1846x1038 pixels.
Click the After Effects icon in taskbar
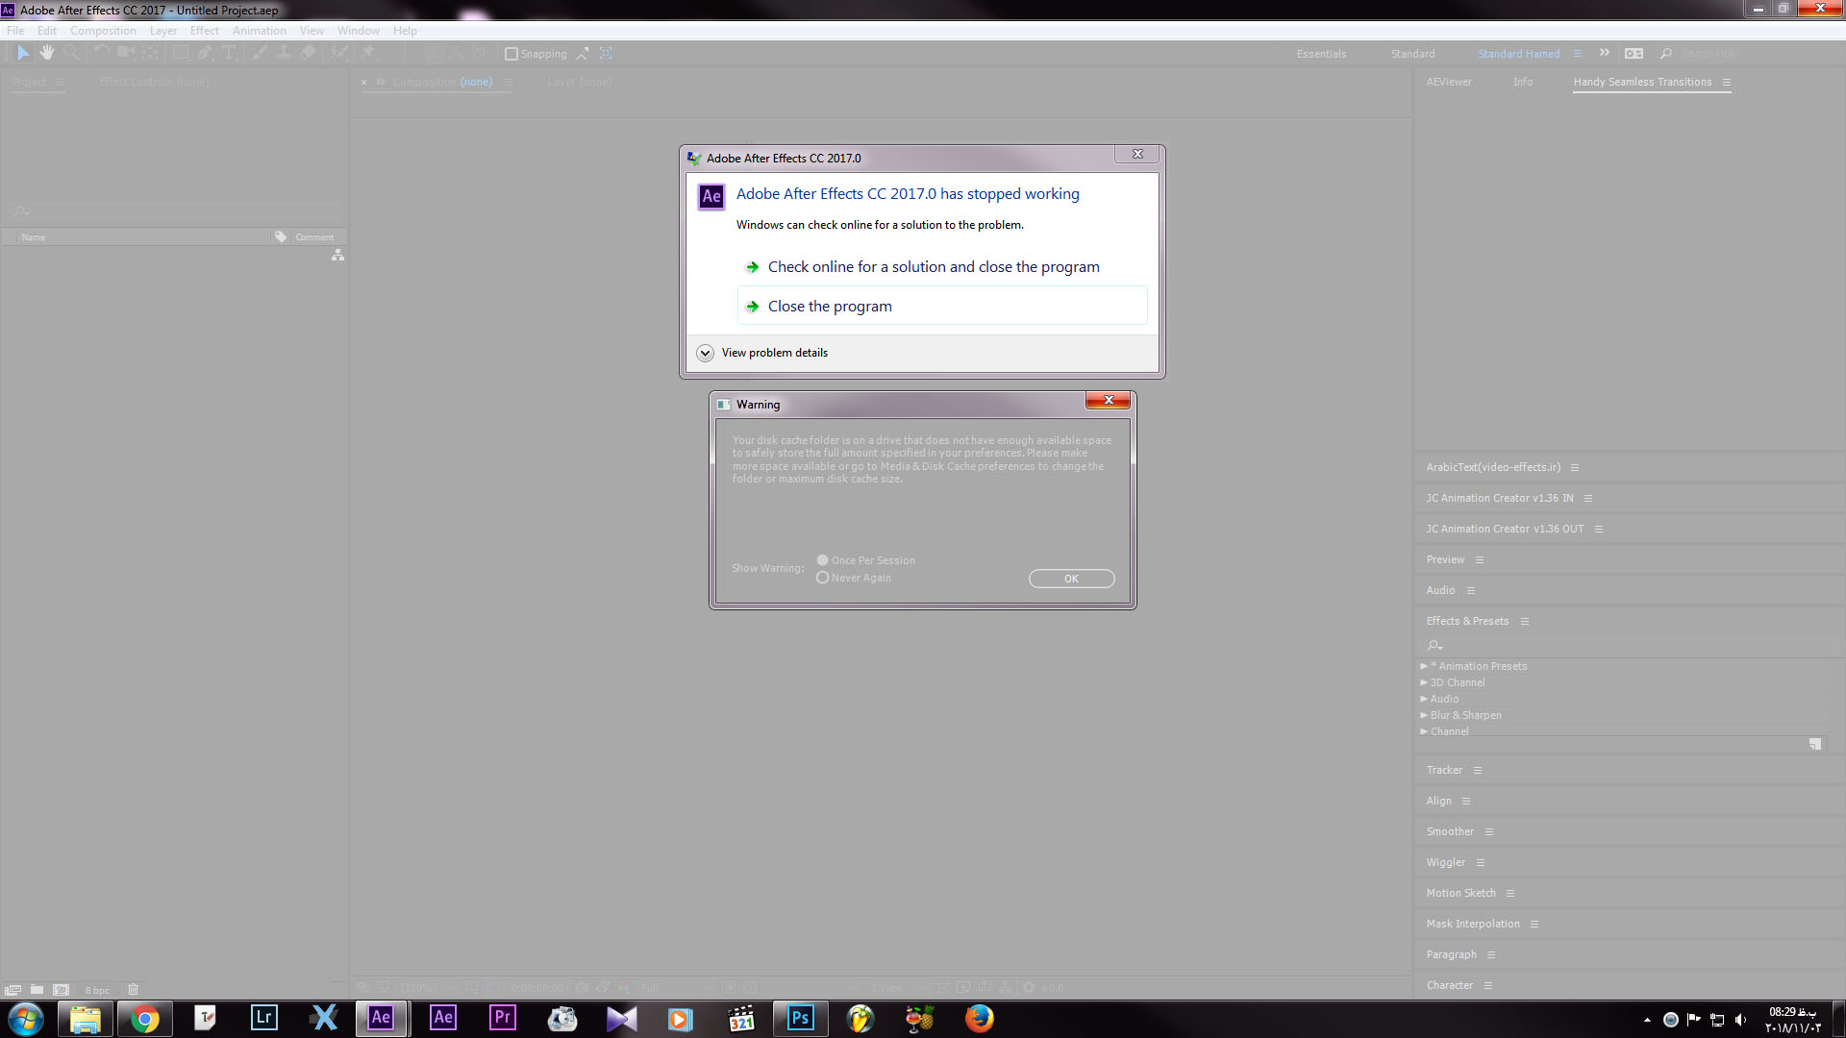point(382,1018)
